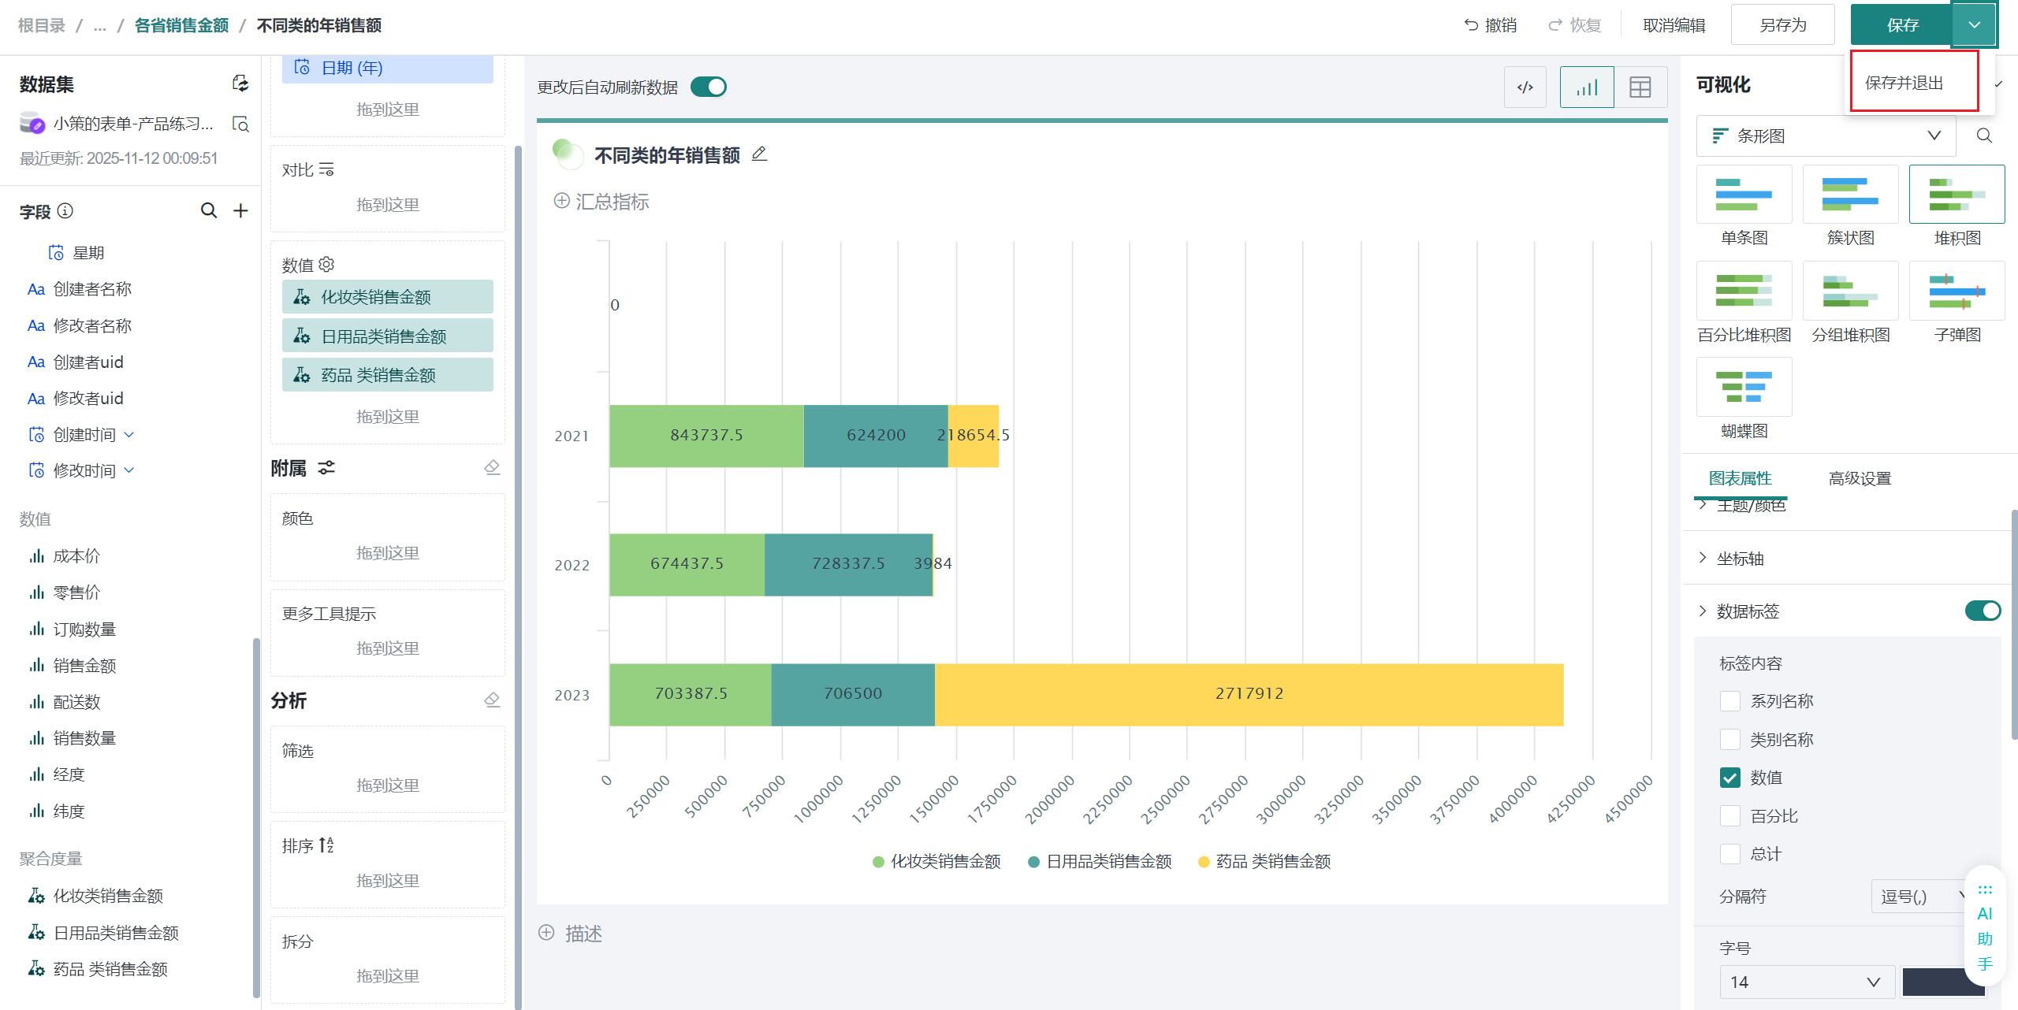
Task: Edit chart title with pencil icon
Action: (x=759, y=154)
